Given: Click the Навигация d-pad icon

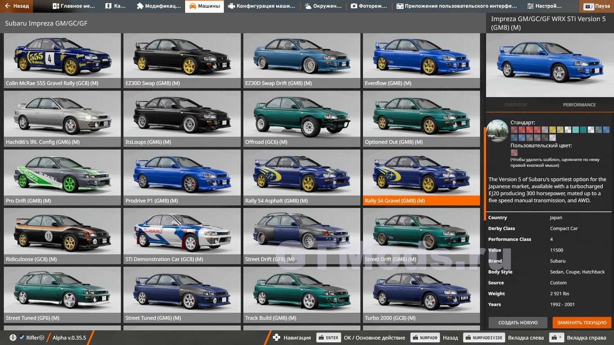Looking at the screenshot, I should [276, 337].
